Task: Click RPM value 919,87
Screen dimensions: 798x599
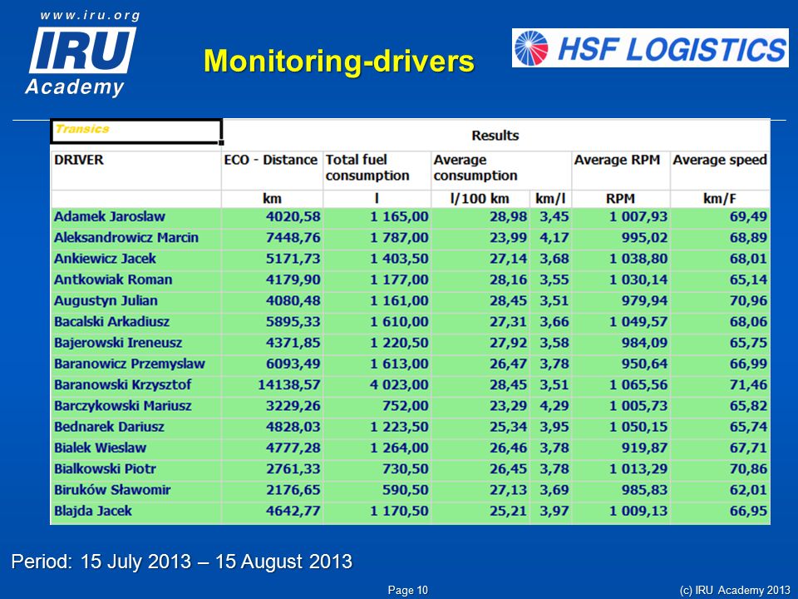Action: pos(644,448)
